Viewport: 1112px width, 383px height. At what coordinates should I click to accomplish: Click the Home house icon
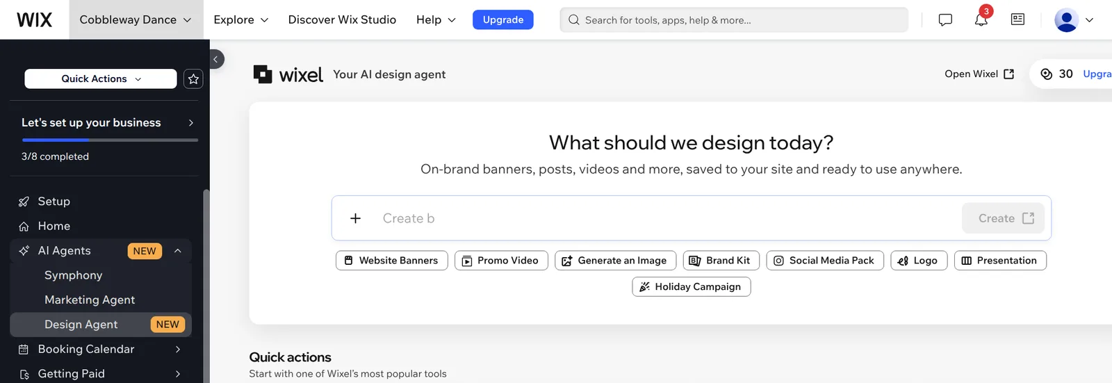tap(24, 226)
